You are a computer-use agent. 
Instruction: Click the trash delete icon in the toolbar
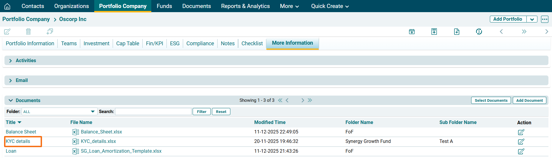click(x=28, y=32)
